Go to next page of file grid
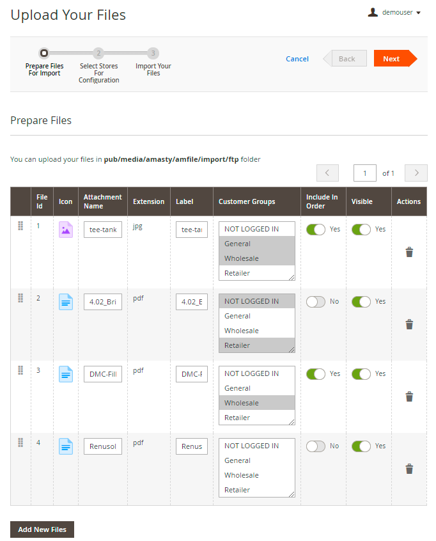The width and height of the screenshot is (436, 541). click(416, 173)
